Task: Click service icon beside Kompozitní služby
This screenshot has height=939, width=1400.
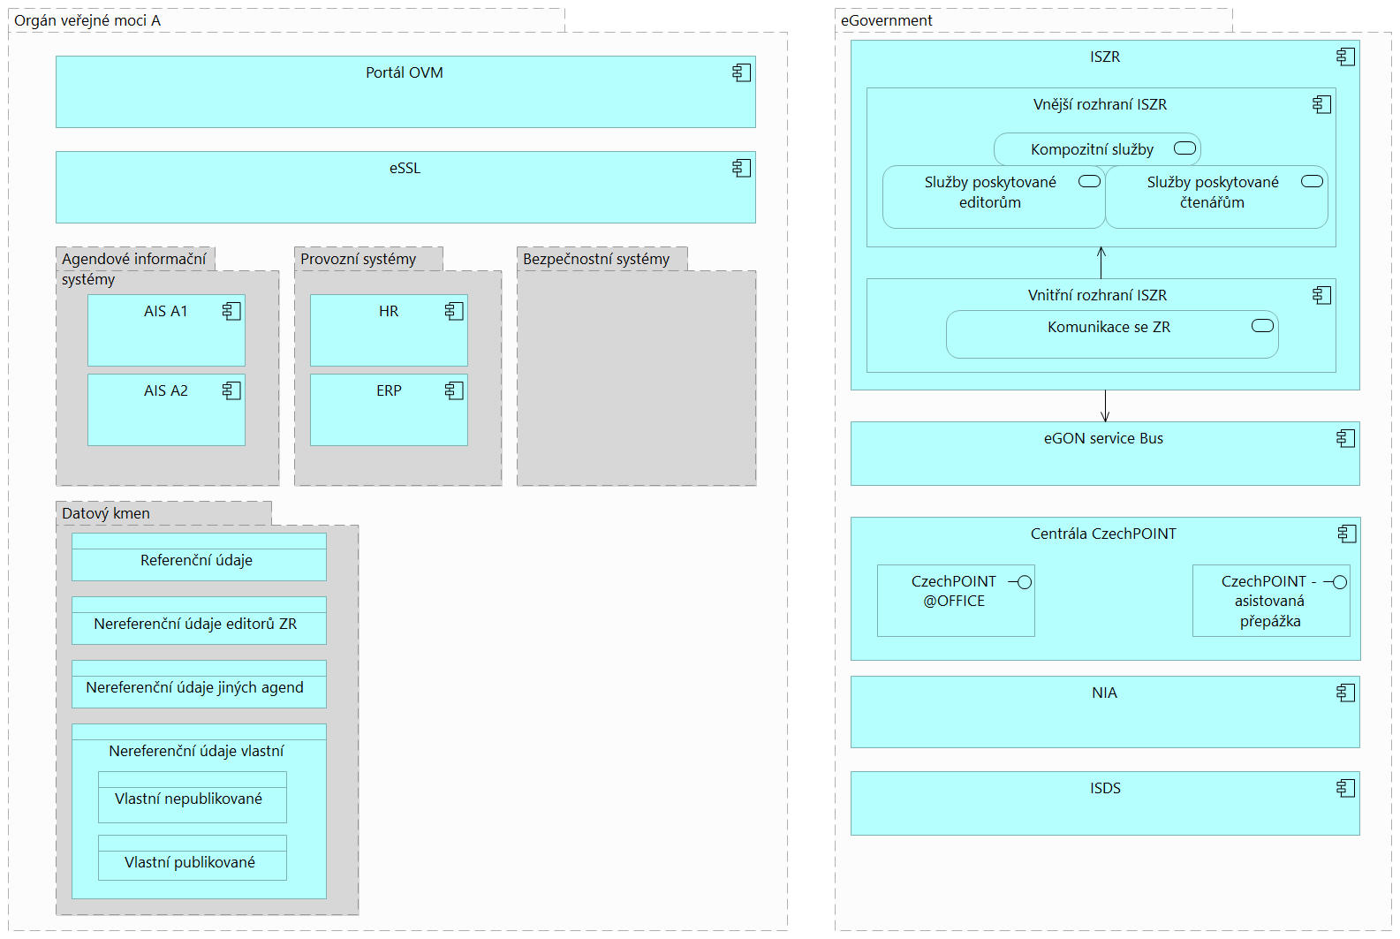Action: tap(1185, 148)
